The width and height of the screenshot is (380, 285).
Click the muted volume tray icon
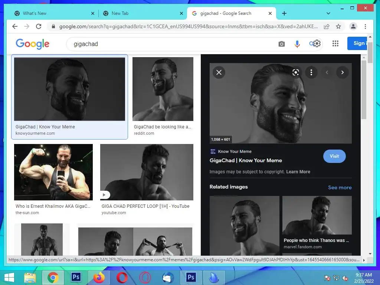pyautogui.click(x=345, y=278)
